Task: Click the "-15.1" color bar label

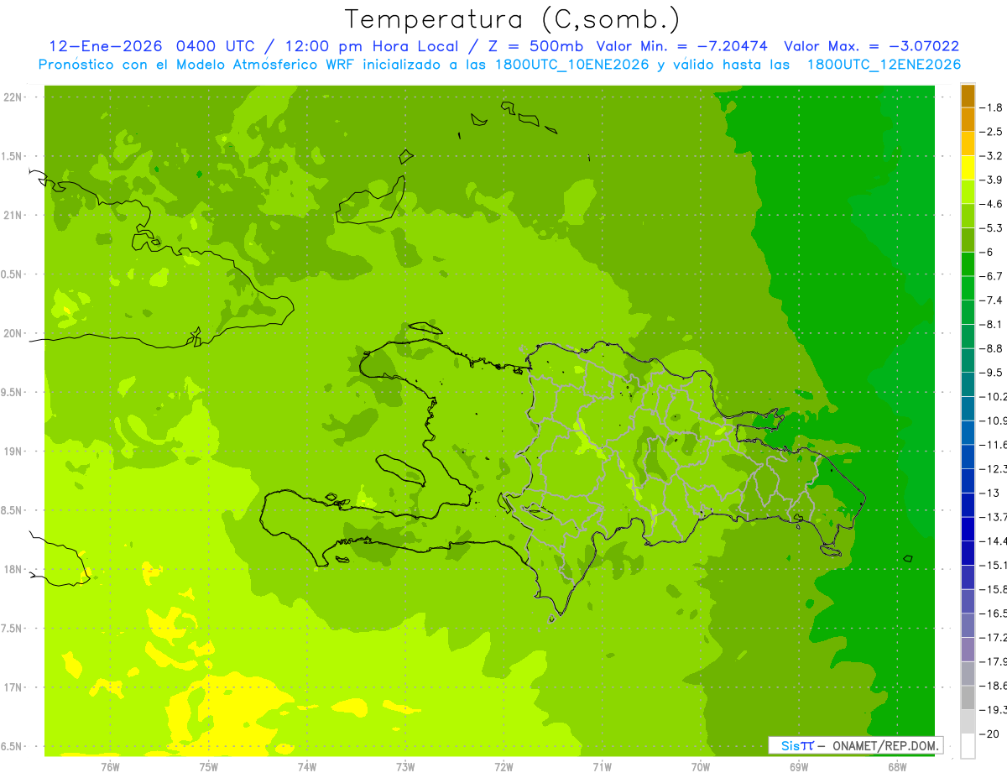Action: [x=993, y=565]
